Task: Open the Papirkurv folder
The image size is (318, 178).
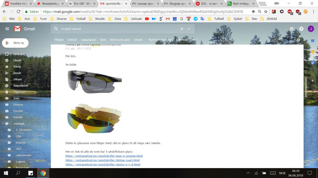Action: coord(19,92)
